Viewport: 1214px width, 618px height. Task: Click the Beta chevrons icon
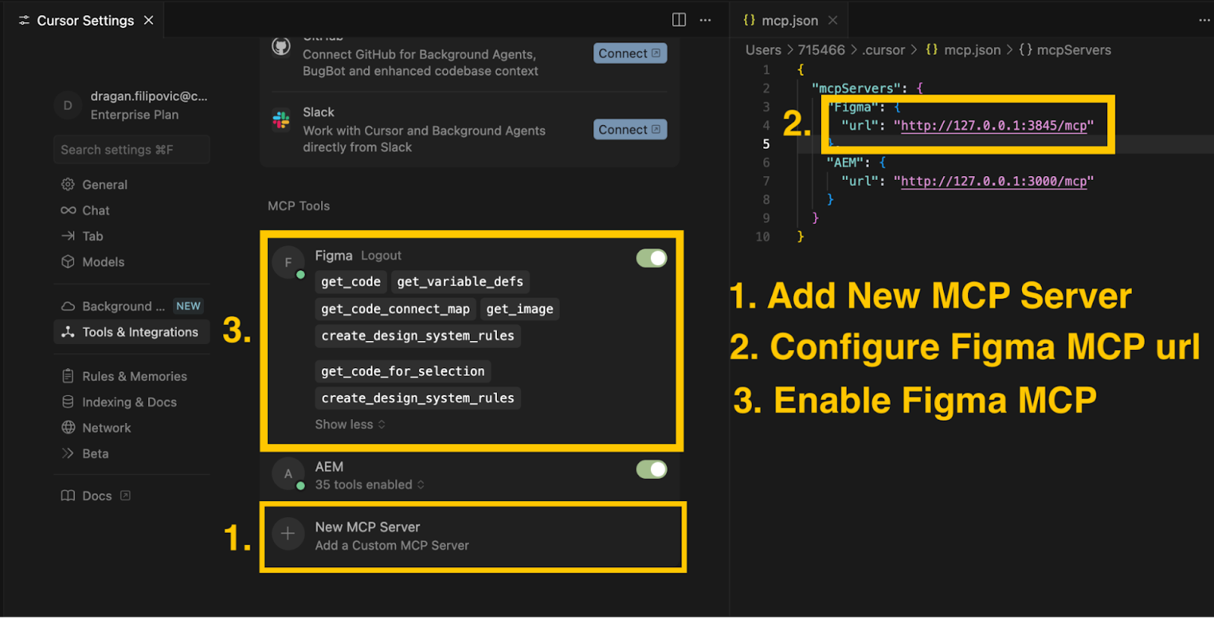[68, 453]
